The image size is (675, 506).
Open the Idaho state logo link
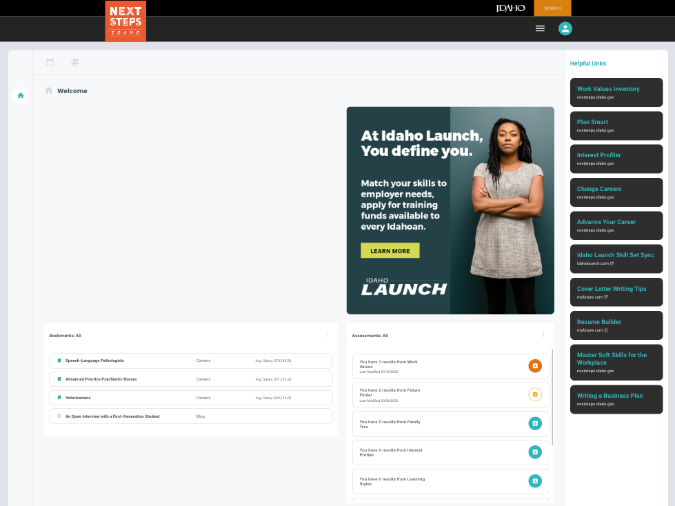tap(510, 8)
